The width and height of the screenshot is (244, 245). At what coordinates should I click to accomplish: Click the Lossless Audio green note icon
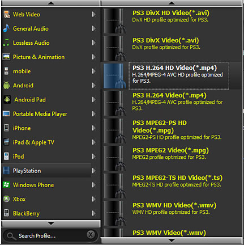pos(6,43)
